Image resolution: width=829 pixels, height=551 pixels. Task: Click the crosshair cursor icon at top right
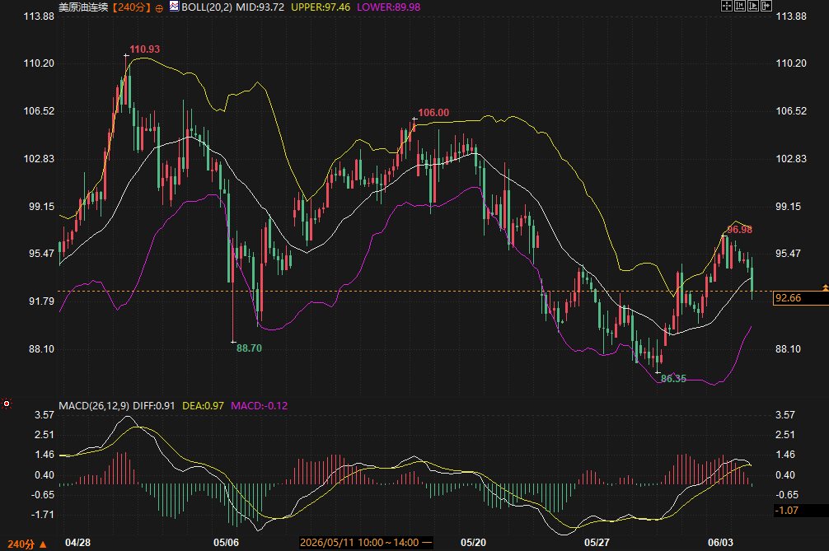(x=727, y=6)
